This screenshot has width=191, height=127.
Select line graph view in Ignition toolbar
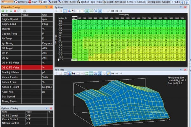[x=74, y=11]
